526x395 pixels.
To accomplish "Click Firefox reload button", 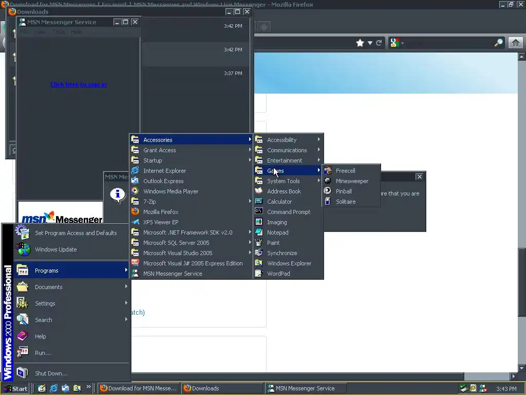I will click(x=379, y=43).
